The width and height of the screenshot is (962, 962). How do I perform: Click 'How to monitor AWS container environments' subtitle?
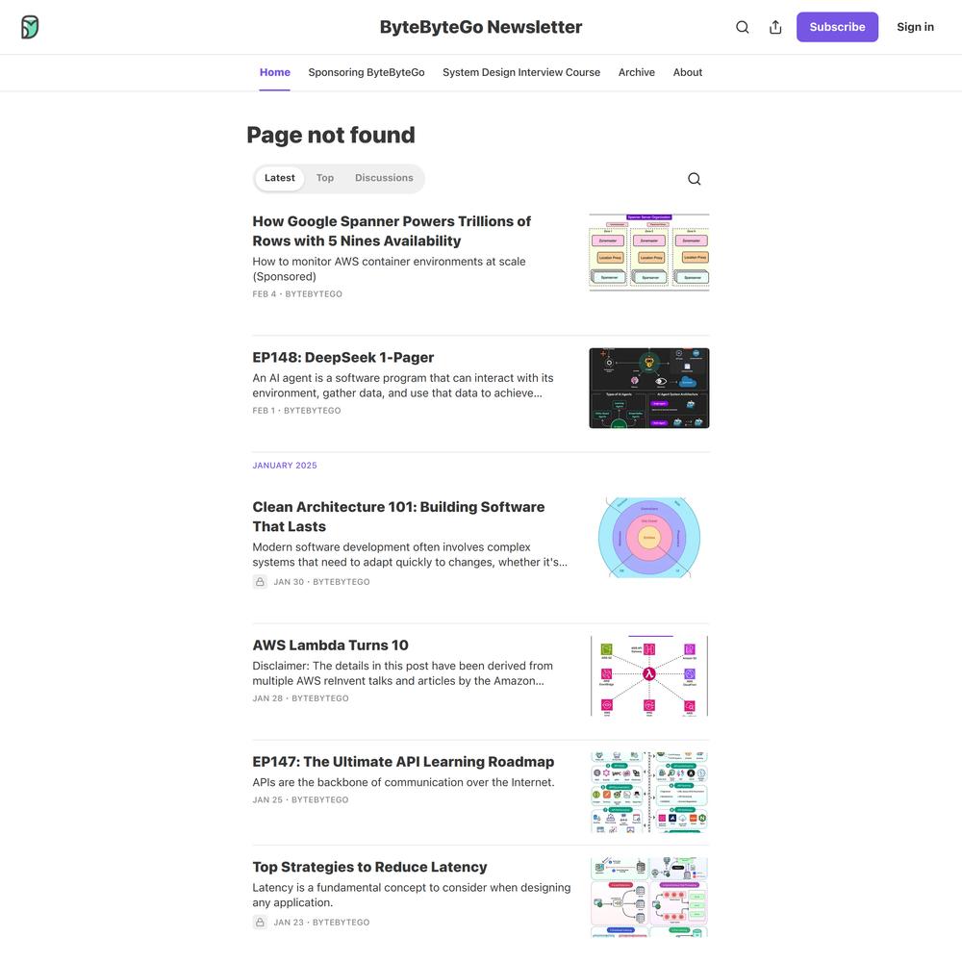pyautogui.click(x=389, y=268)
